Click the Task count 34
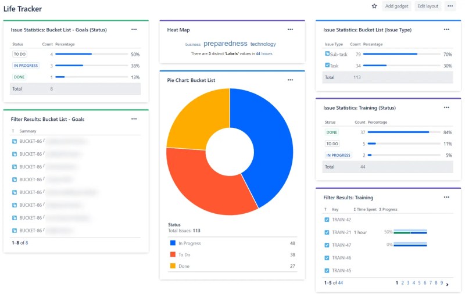 [x=358, y=66]
